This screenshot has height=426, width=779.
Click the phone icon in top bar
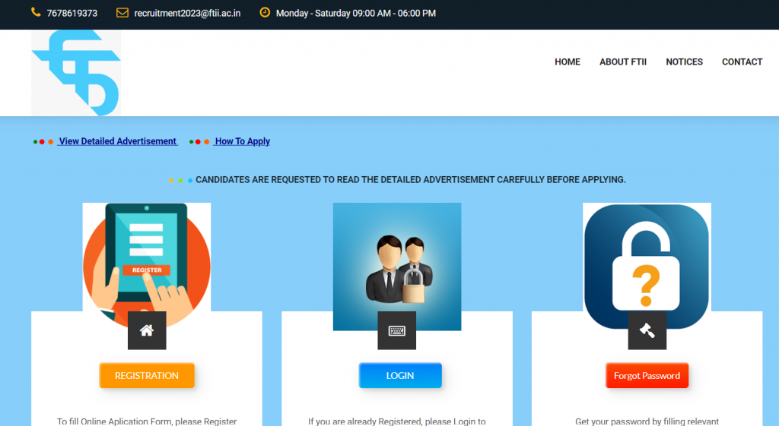[x=36, y=13]
